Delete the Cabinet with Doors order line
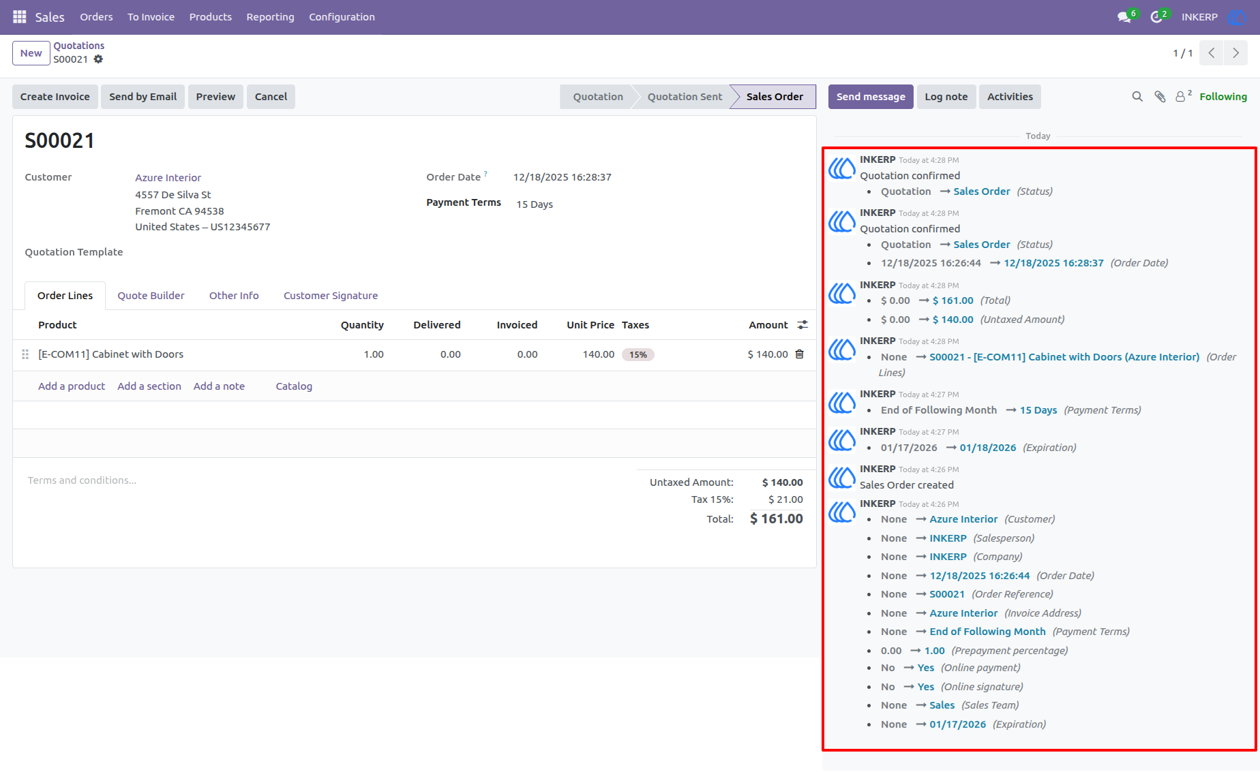Screen dimensions: 1260x772 (x=800, y=354)
